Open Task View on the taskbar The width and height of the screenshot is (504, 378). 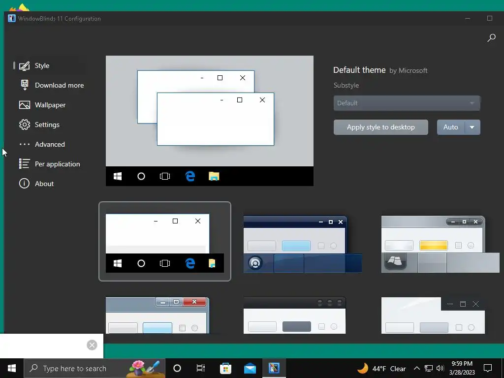click(x=201, y=368)
